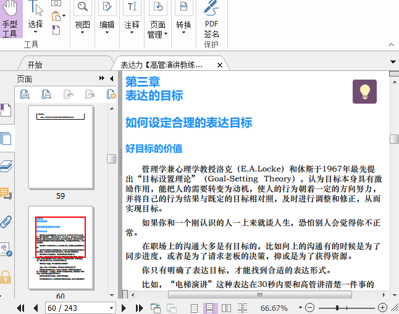This screenshot has width=399, height=314.
Task: Select the Hand tool (手型工具)
Action: pos(10,19)
